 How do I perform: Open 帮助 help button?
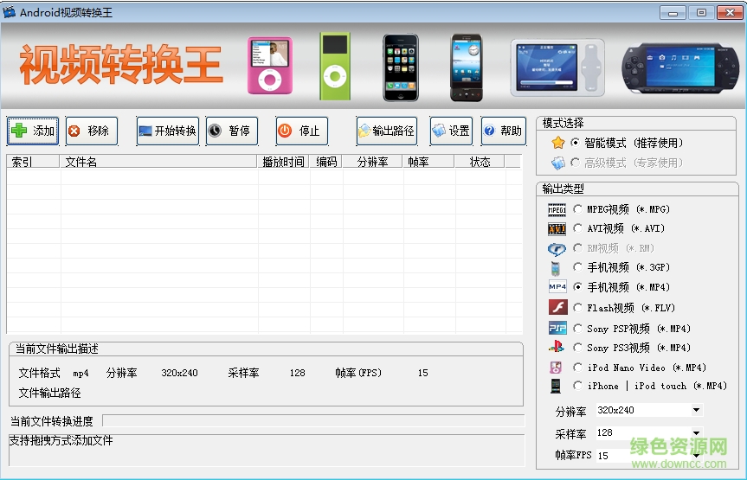point(504,131)
